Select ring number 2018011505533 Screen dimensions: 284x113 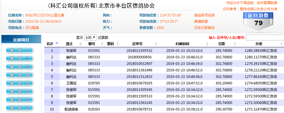[x=140, y=96]
